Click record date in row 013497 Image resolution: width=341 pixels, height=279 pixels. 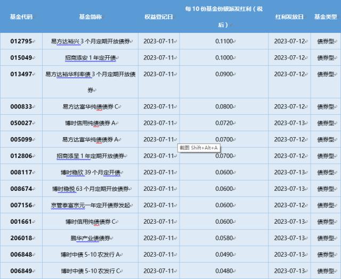click(x=159, y=74)
